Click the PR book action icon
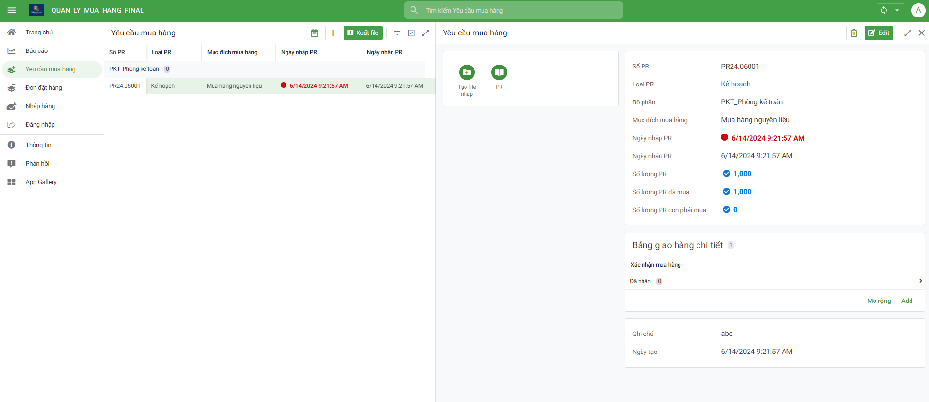 [499, 73]
